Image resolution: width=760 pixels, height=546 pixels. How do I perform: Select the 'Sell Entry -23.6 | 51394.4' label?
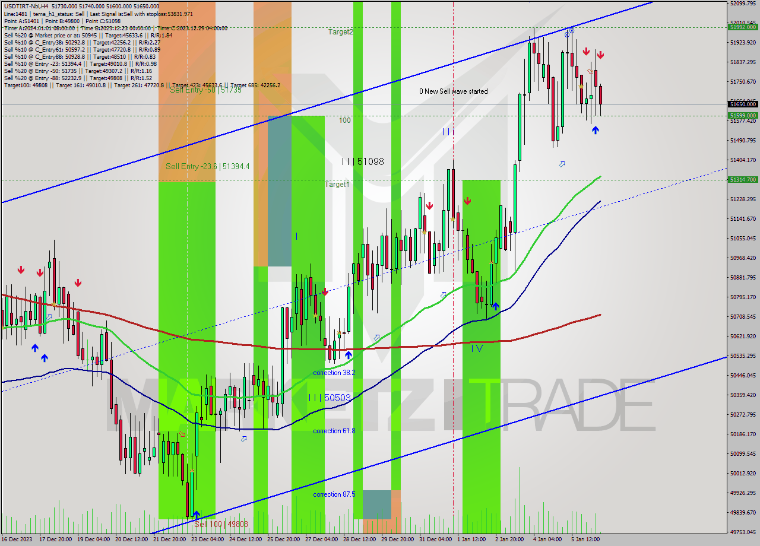207,166
